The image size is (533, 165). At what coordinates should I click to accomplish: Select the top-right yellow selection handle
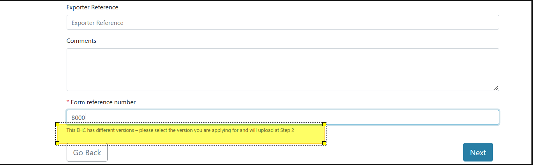pyautogui.click(x=324, y=124)
